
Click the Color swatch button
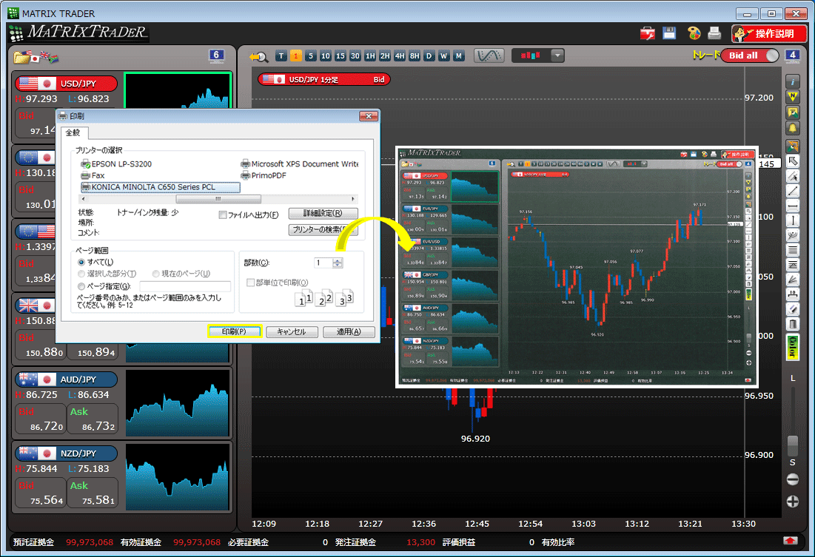(792, 347)
